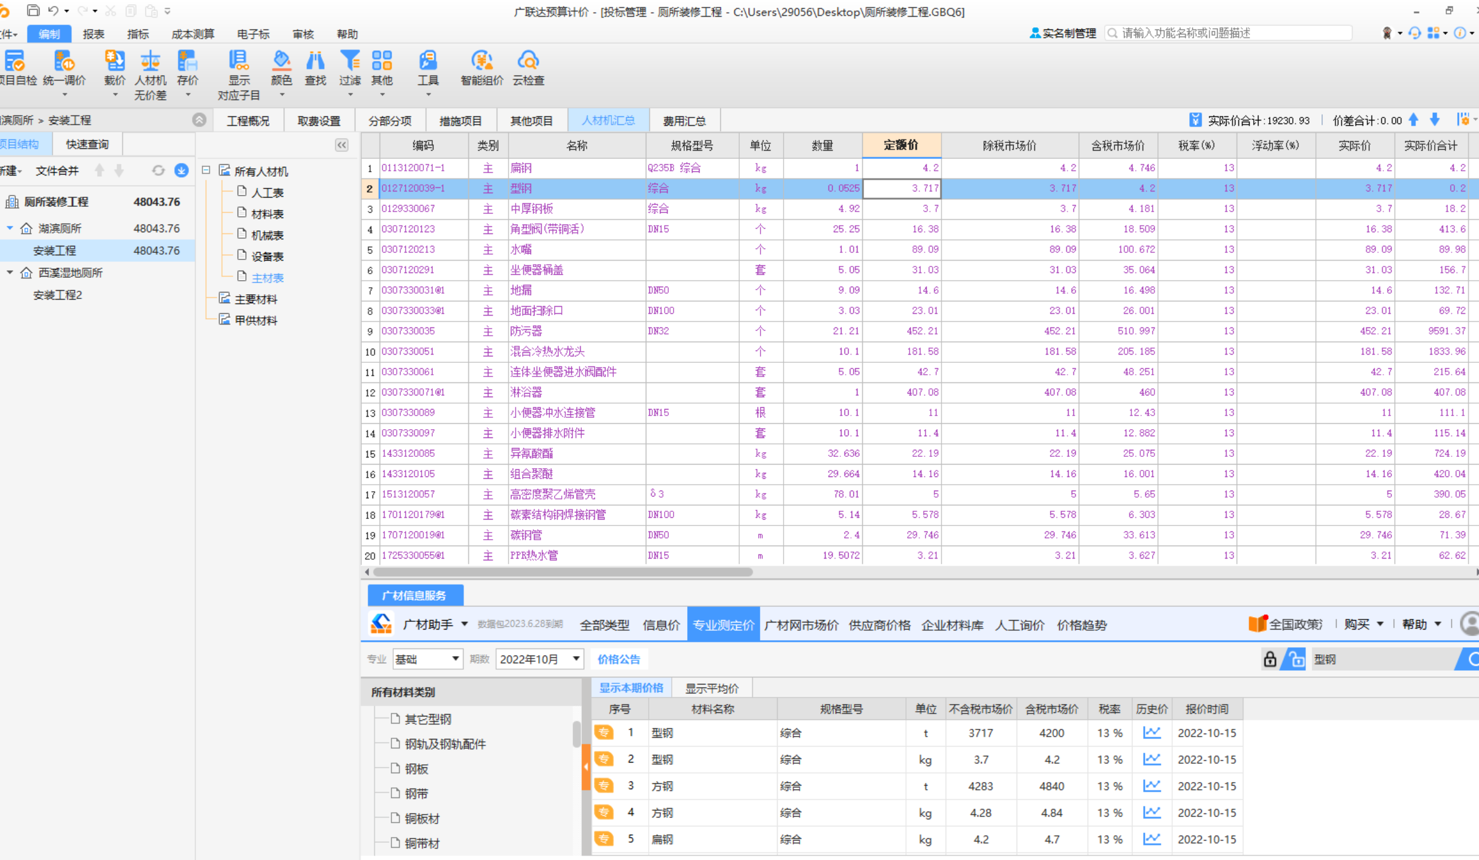Select 安装工程2 in project tree
Viewport: 1479px width, 860px height.
tap(57, 294)
